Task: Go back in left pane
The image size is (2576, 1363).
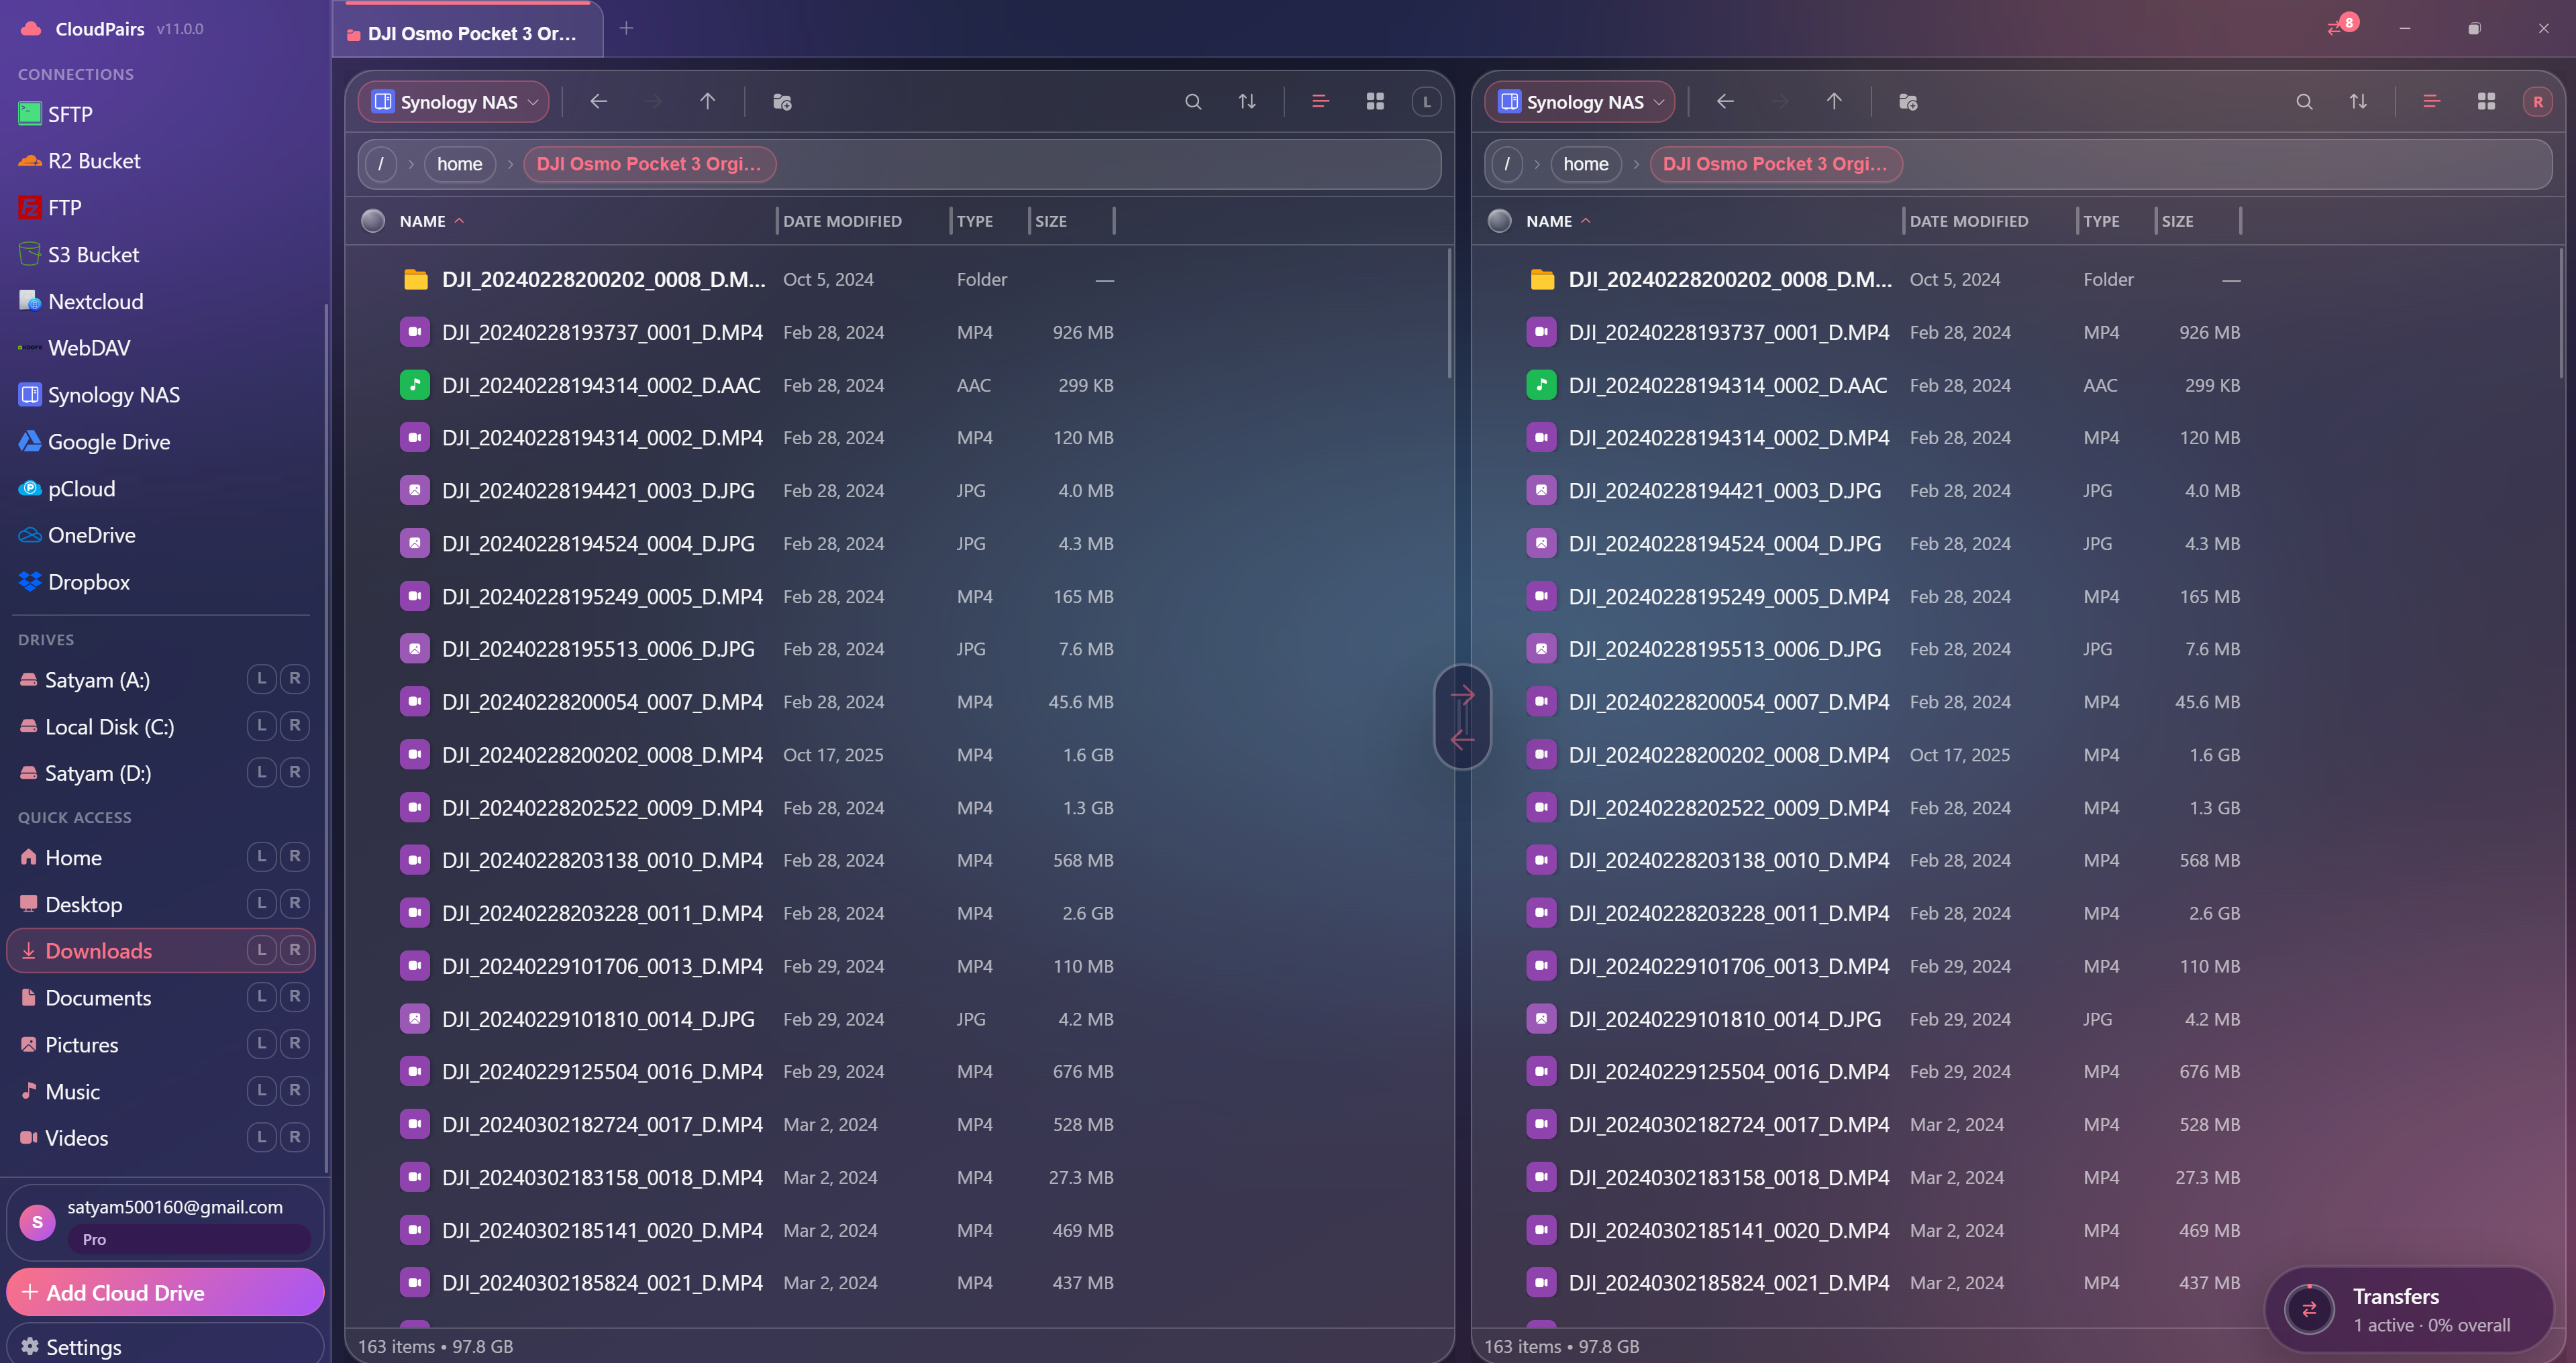Action: (598, 102)
